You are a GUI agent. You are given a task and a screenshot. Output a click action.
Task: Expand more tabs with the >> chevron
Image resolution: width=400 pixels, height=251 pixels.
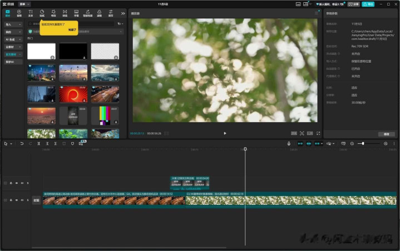pos(123,13)
